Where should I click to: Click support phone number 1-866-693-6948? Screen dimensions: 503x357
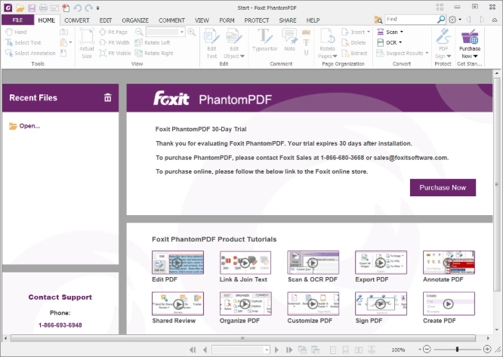point(60,325)
